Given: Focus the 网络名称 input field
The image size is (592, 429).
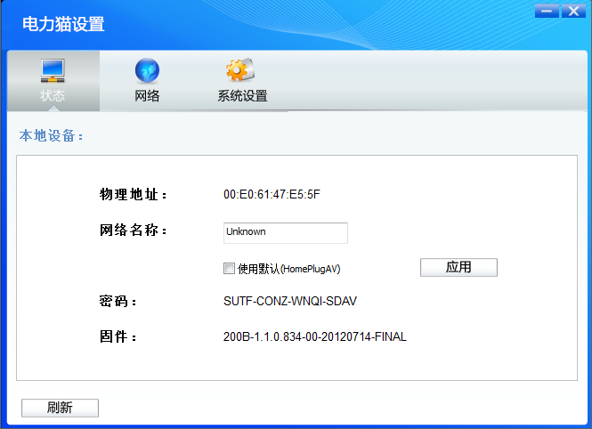Looking at the screenshot, I should (x=286, y=233).
